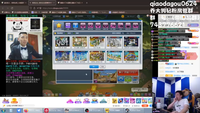Screen dimensions: 200x113
Task: Select the pink theme icon just before 律之国度
Action: (x=105, y=26)
